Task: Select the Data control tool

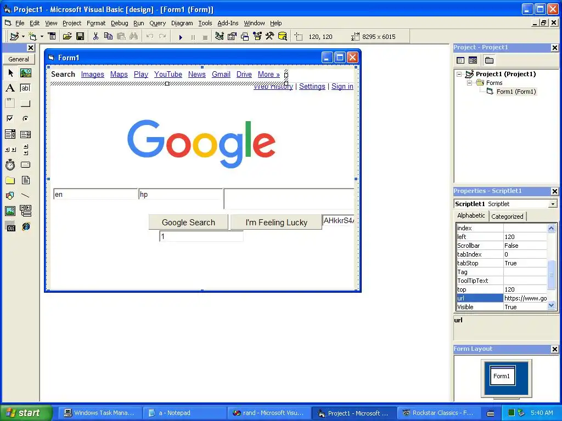Action: click(25, 211)
